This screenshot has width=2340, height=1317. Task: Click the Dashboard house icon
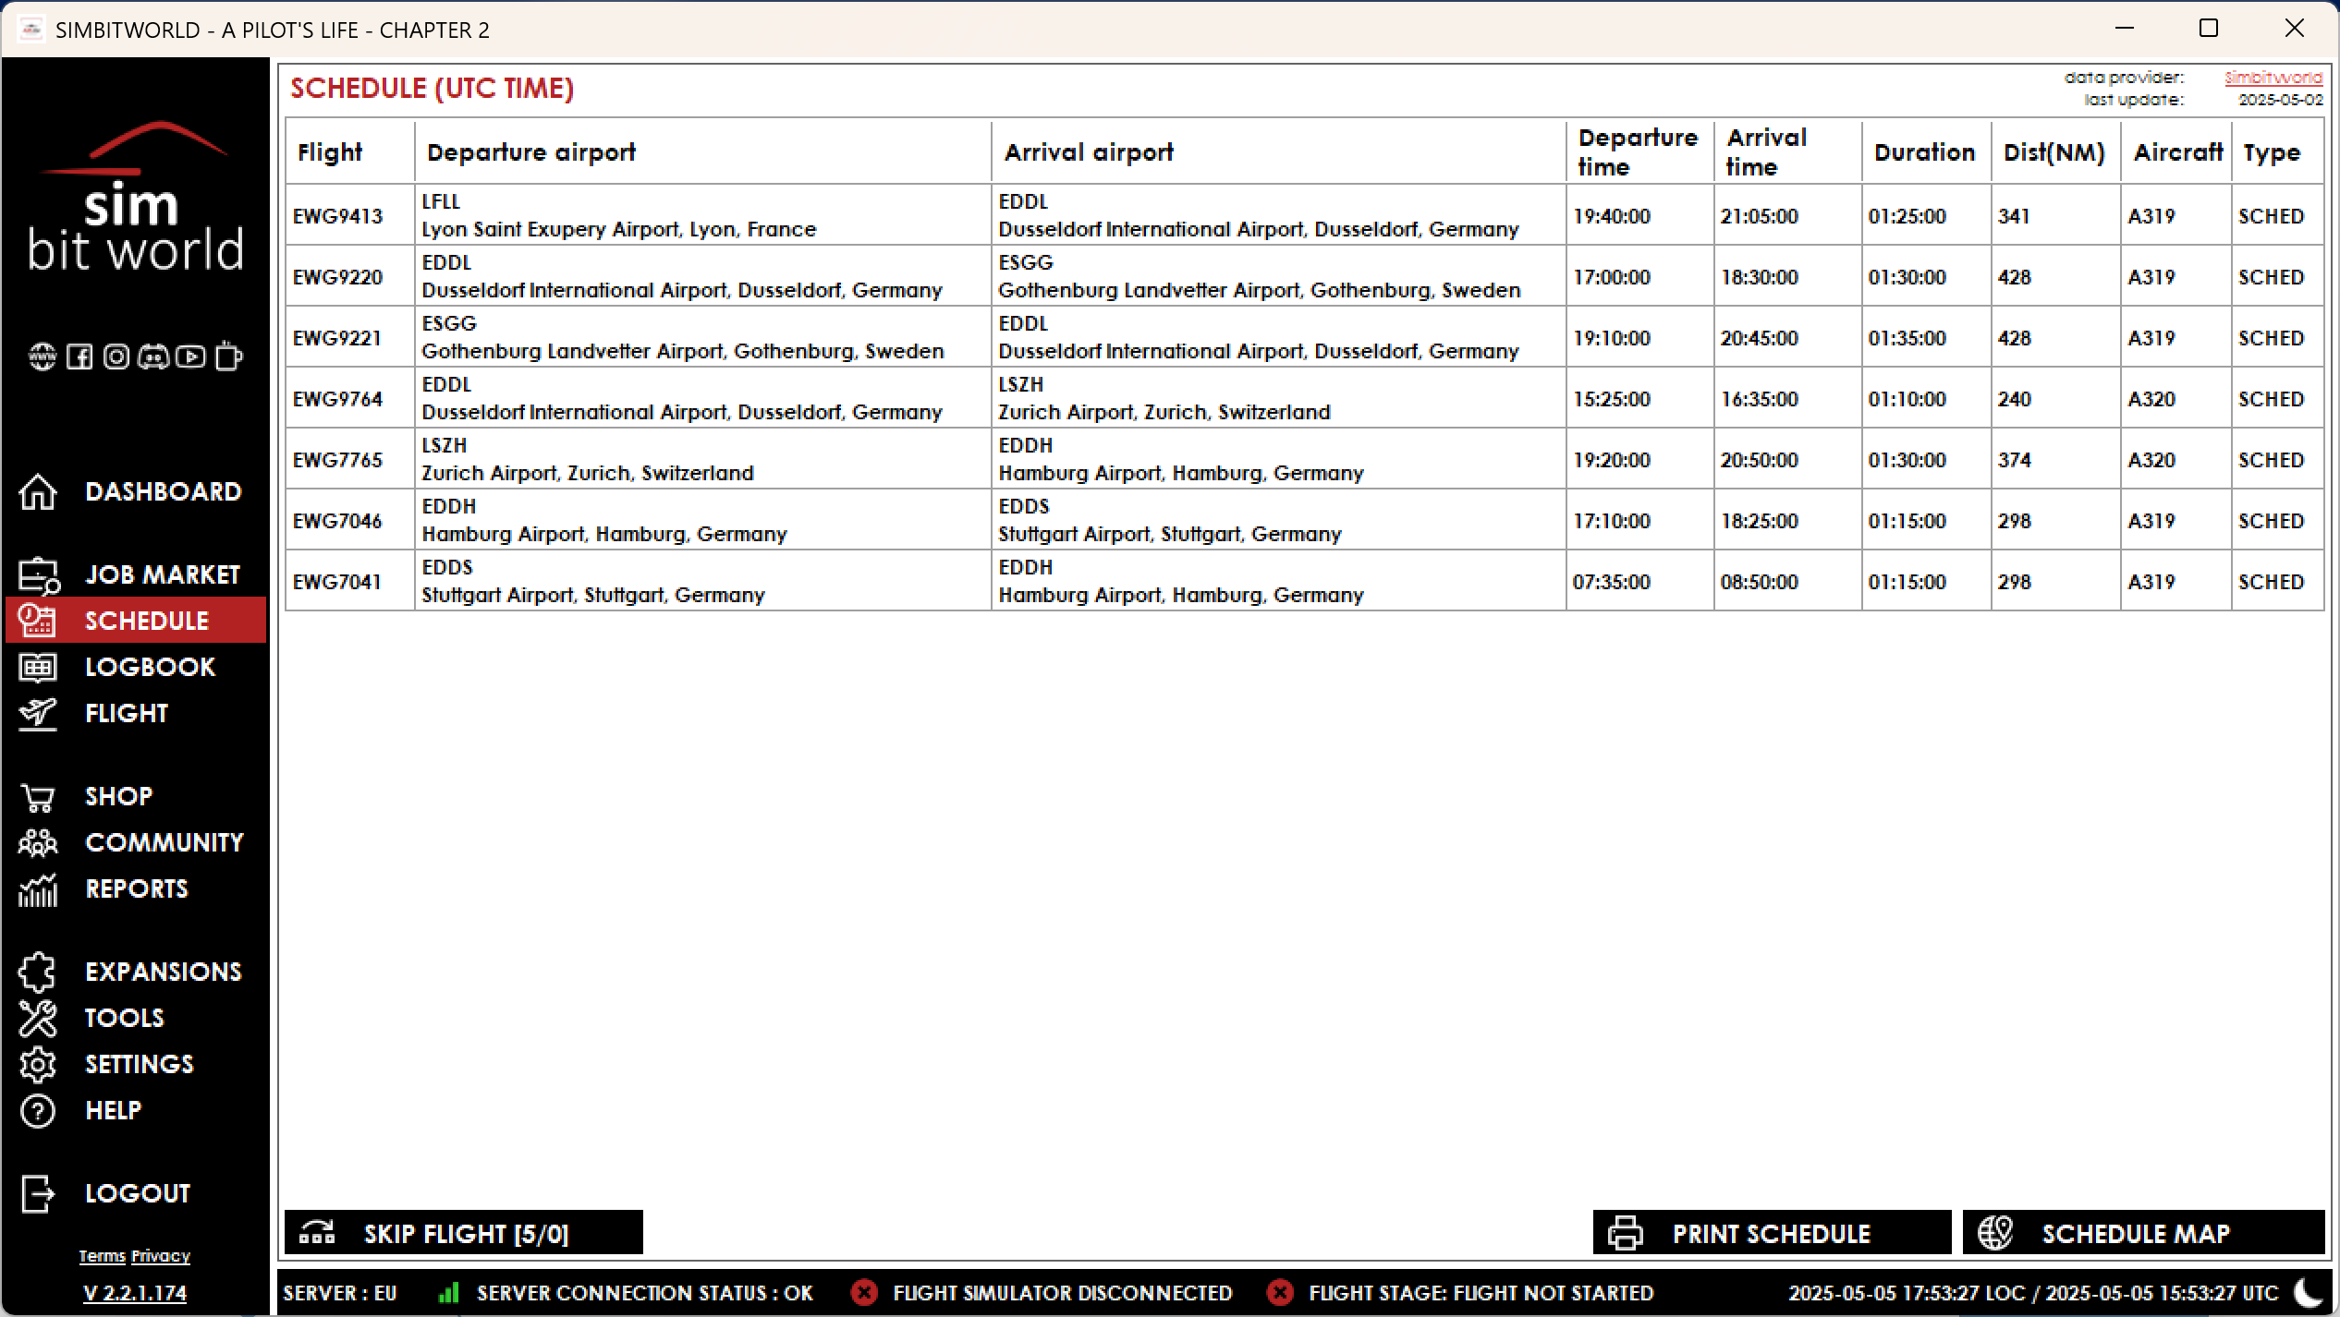click(x=38, y=491)
